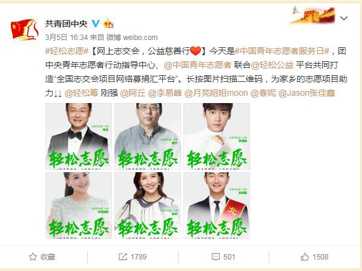The width and height of the screenshot is (362, 271).
Task: Open the 微博 weibo.com source link
Action: click(132, 37)
